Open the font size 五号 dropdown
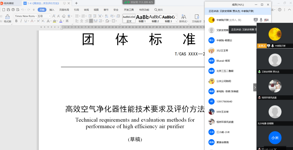 pyautogui.click(x=44, y=16)
